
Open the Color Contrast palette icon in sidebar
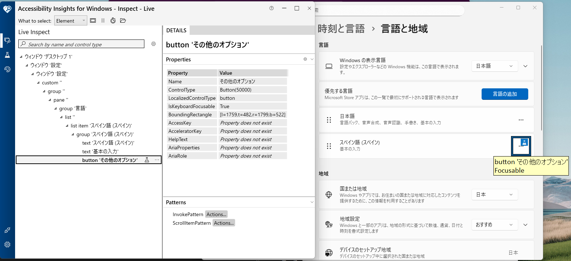tap(7, 69)
